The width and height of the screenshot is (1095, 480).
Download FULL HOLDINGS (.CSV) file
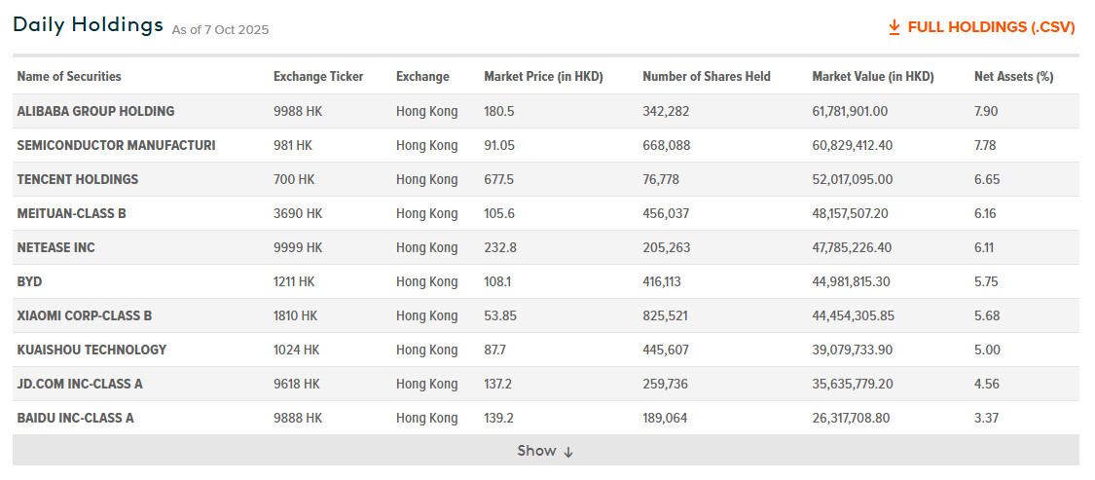991,27
